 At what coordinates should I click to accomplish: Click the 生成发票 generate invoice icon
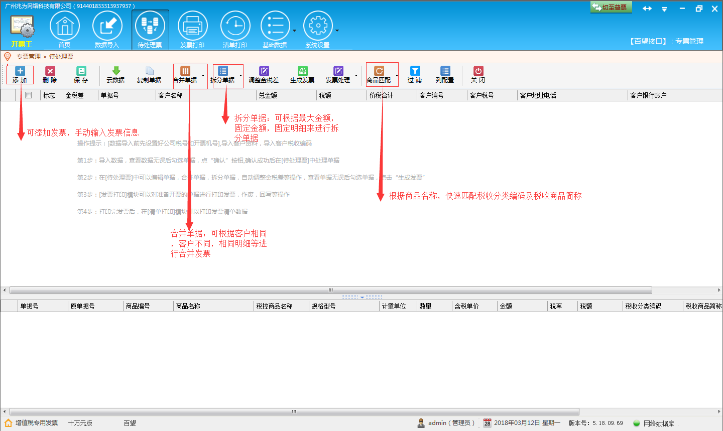coord(302,74)
